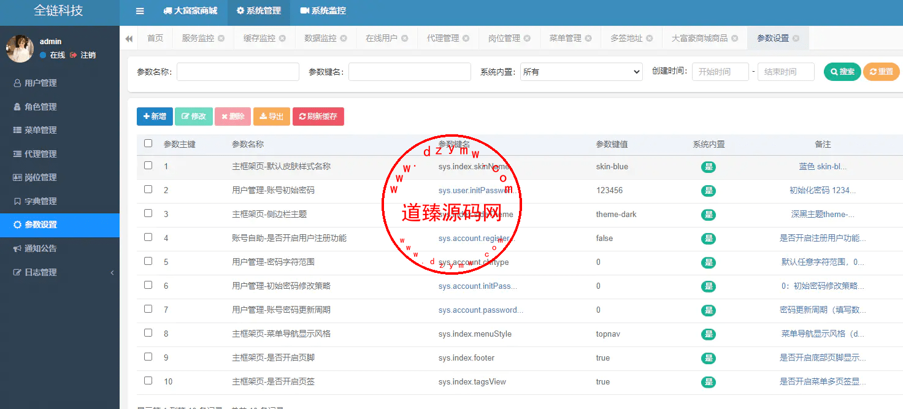Click the 新增 add button
This screenshot has height=409, width=903.
155,117
